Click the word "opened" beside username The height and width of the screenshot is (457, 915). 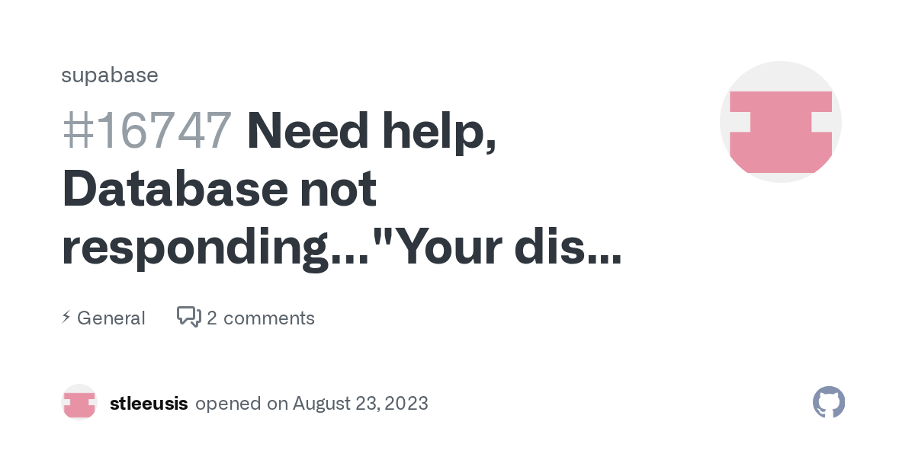click(x=229, y=403)
